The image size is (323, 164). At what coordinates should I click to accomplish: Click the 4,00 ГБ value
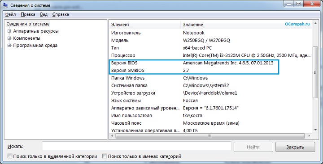click(x=190, y=130)
